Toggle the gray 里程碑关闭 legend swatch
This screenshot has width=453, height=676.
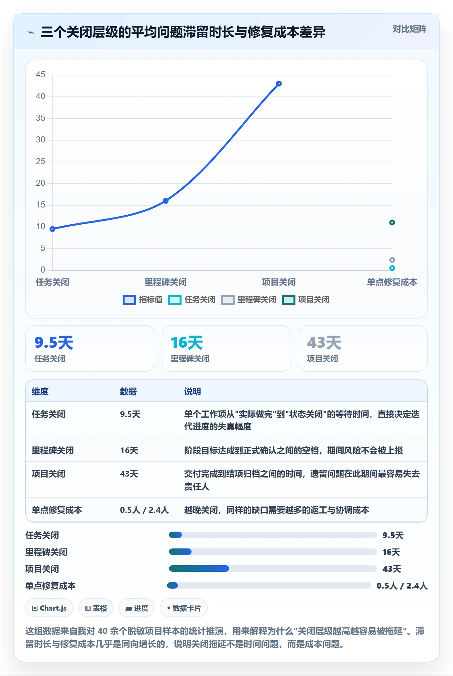(228, 300)
